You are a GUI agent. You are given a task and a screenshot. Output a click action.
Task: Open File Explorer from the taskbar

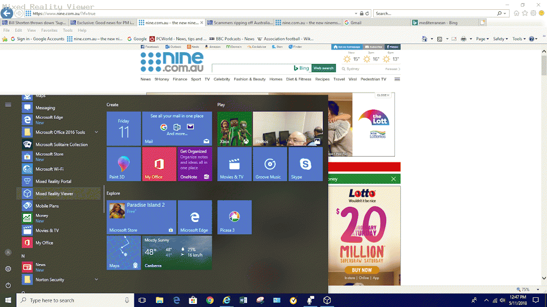click(x=159, y=300)
